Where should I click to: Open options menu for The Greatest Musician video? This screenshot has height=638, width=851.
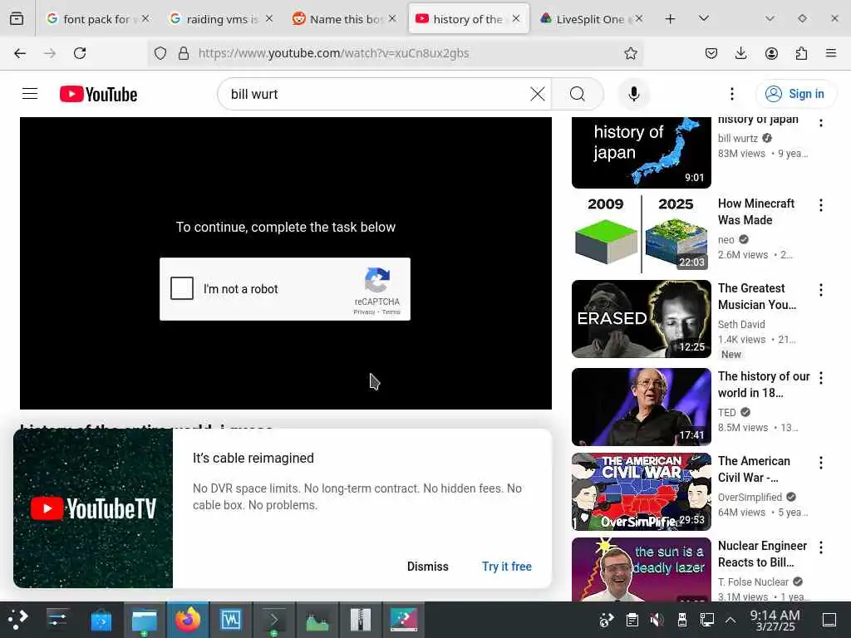click(x=820, y=290)
